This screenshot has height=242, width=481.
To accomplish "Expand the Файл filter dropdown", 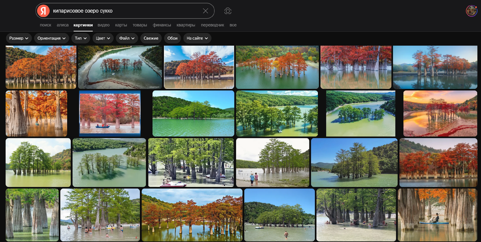I will pos(127,38).
